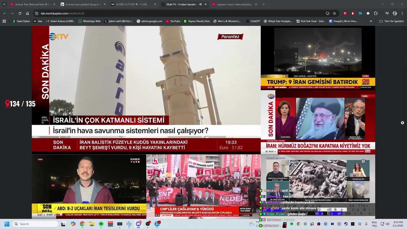This screenshot has width=407, height=229.
Task: Go to browser home page icon
Action: 28,13
